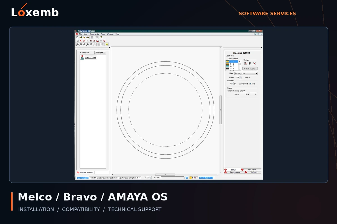
Task: Click the machine icon next to 325033 - Idle
Action: (82, 57)
